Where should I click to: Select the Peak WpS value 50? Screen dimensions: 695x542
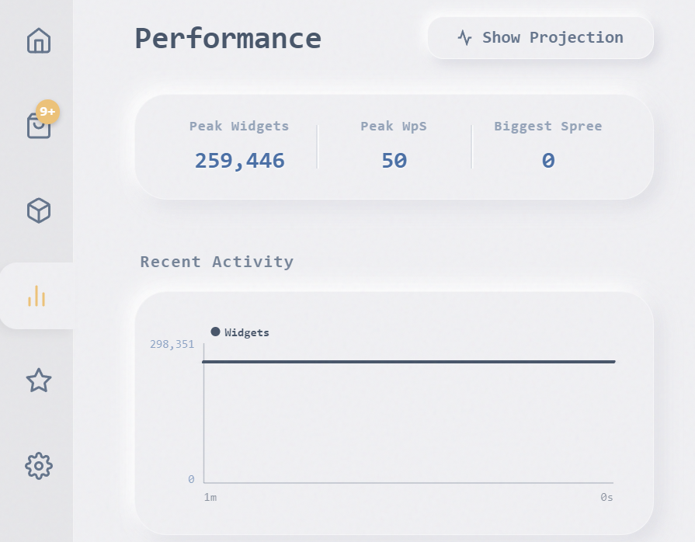394,161
